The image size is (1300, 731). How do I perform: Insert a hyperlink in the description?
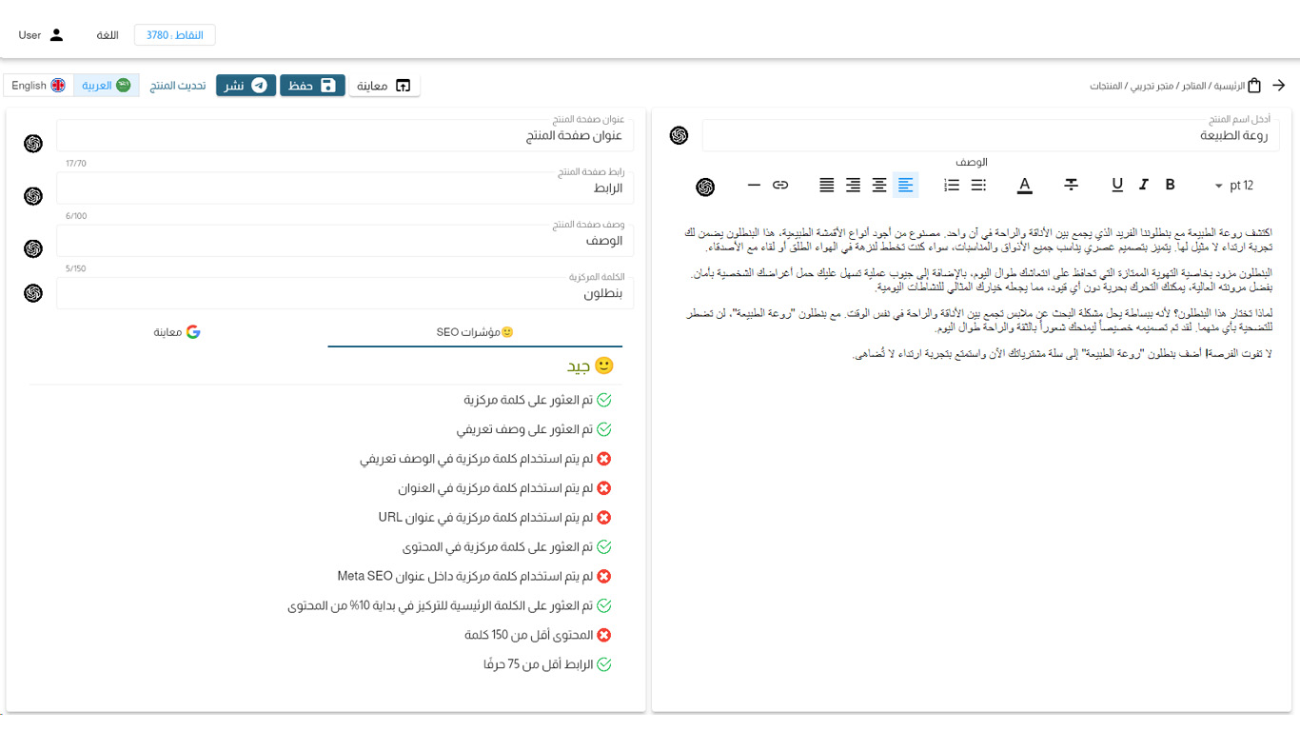click(780, 185)
